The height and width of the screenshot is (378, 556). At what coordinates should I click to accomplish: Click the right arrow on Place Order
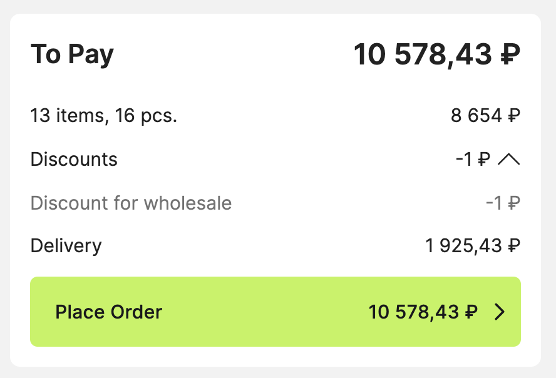coord(500,312)
